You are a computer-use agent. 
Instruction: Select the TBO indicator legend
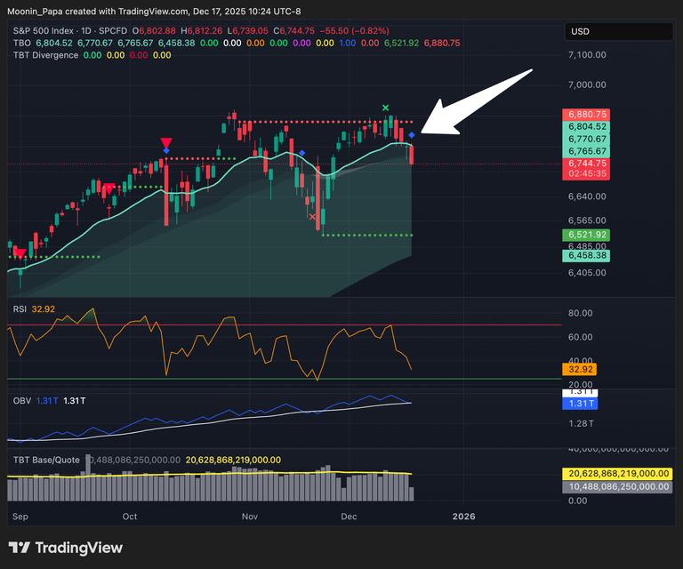point(22,42)
